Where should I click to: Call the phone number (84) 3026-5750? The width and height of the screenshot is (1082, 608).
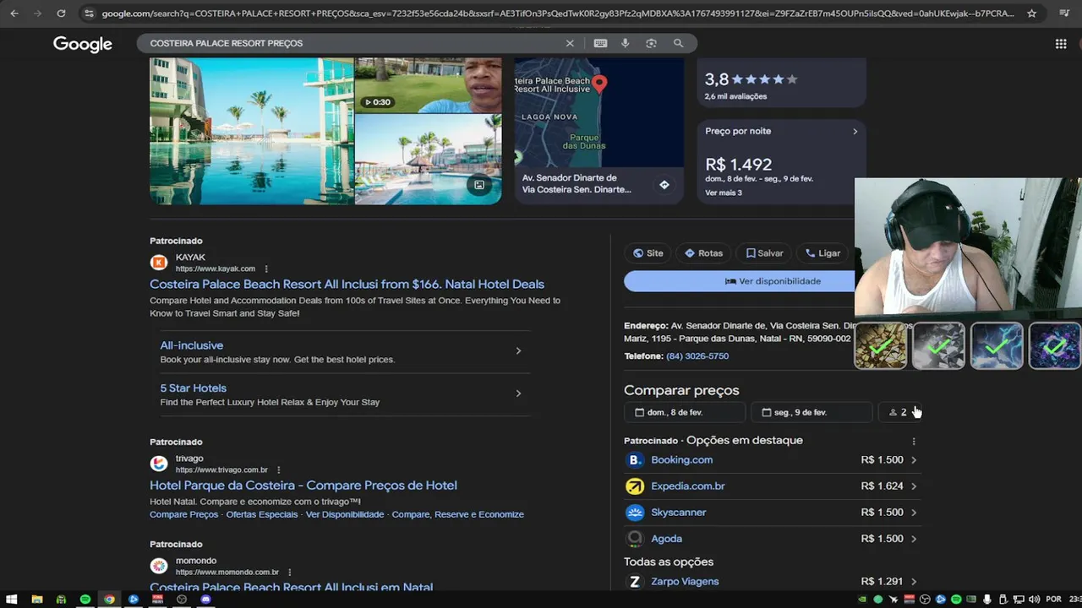pos(697,356)
